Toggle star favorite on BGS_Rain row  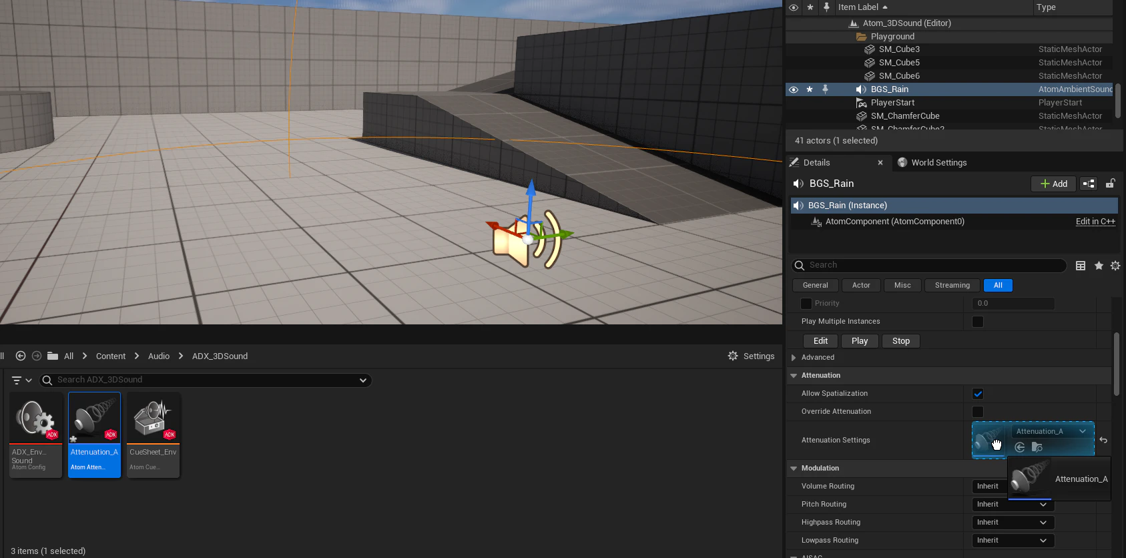click(810, 89)
